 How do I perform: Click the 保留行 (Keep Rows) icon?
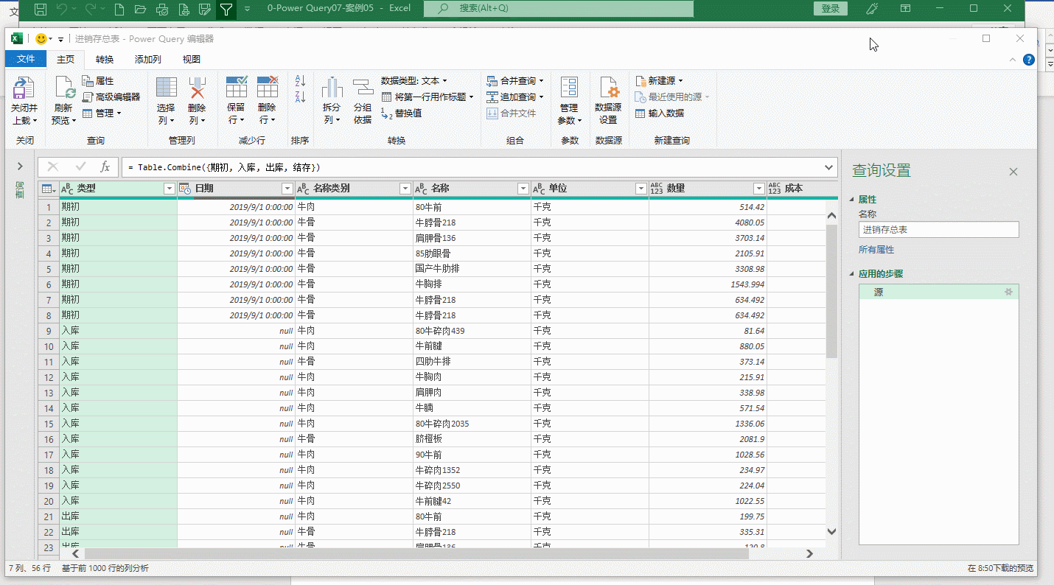[x=236, y=87]
